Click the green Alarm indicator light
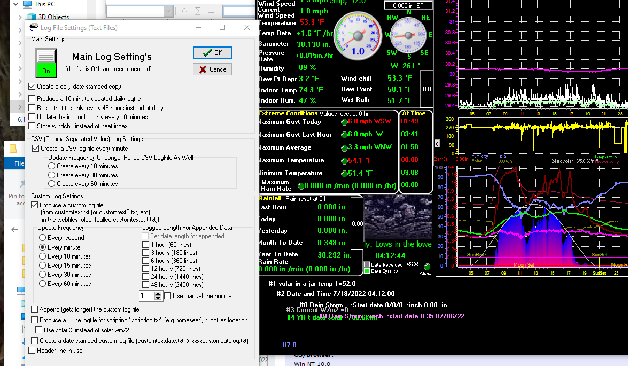Viewport: 628px width, 366px height. (x=427, y=266)
